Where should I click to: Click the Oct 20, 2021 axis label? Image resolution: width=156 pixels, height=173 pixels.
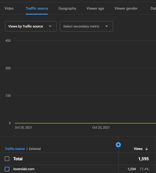[x=23, y=128]
